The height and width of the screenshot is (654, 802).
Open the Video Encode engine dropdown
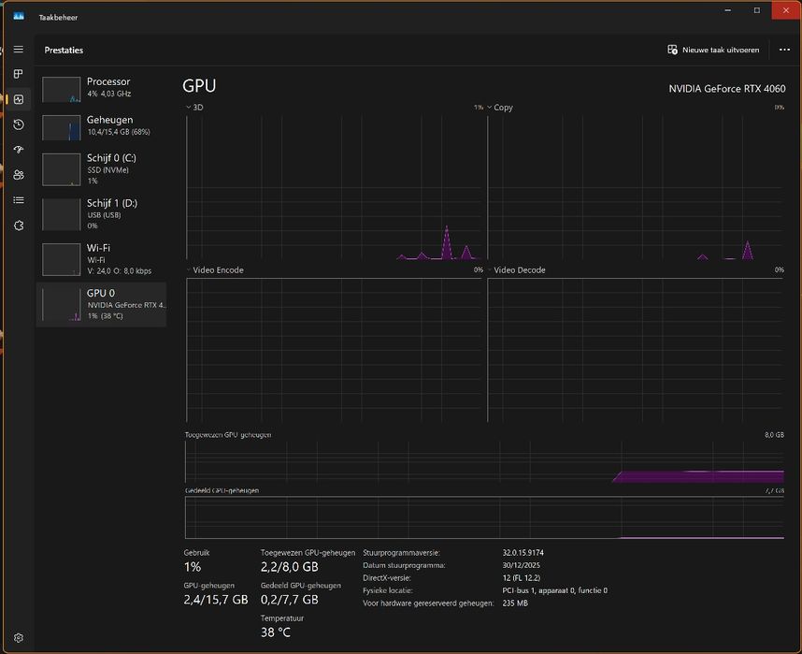[215, 269]
